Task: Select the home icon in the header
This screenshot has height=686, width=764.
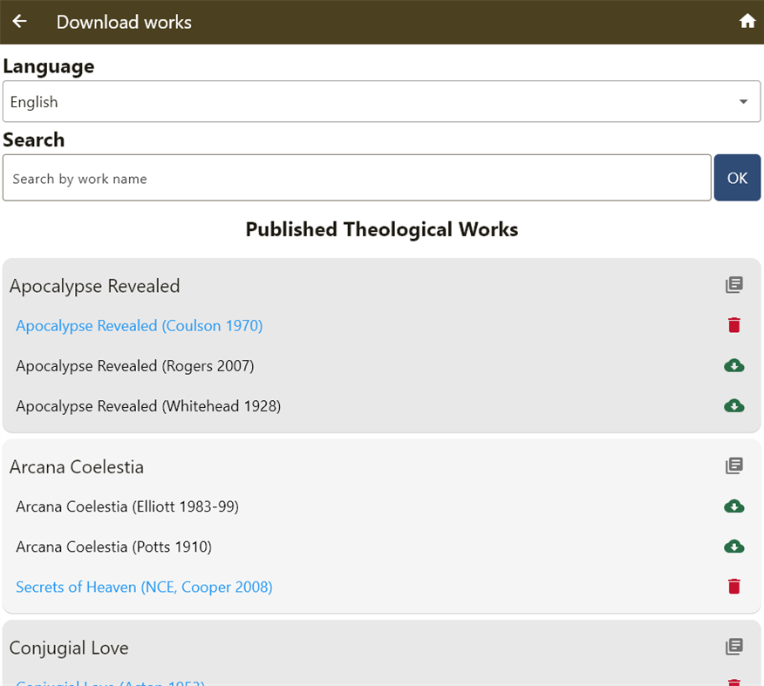Action: [747, 21]
